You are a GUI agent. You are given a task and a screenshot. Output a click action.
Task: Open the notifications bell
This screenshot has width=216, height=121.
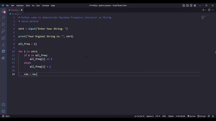click(213, 116)
